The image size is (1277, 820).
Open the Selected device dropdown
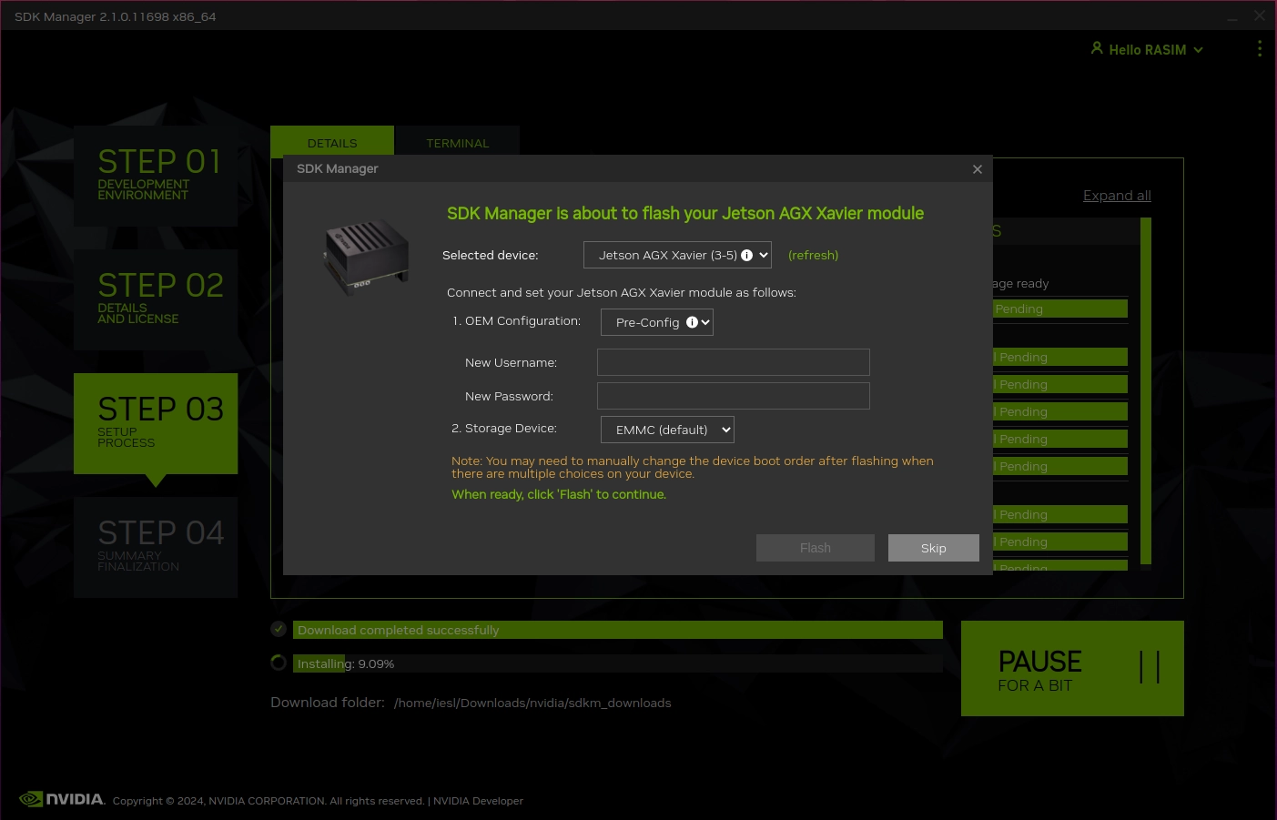coord(677,256)
